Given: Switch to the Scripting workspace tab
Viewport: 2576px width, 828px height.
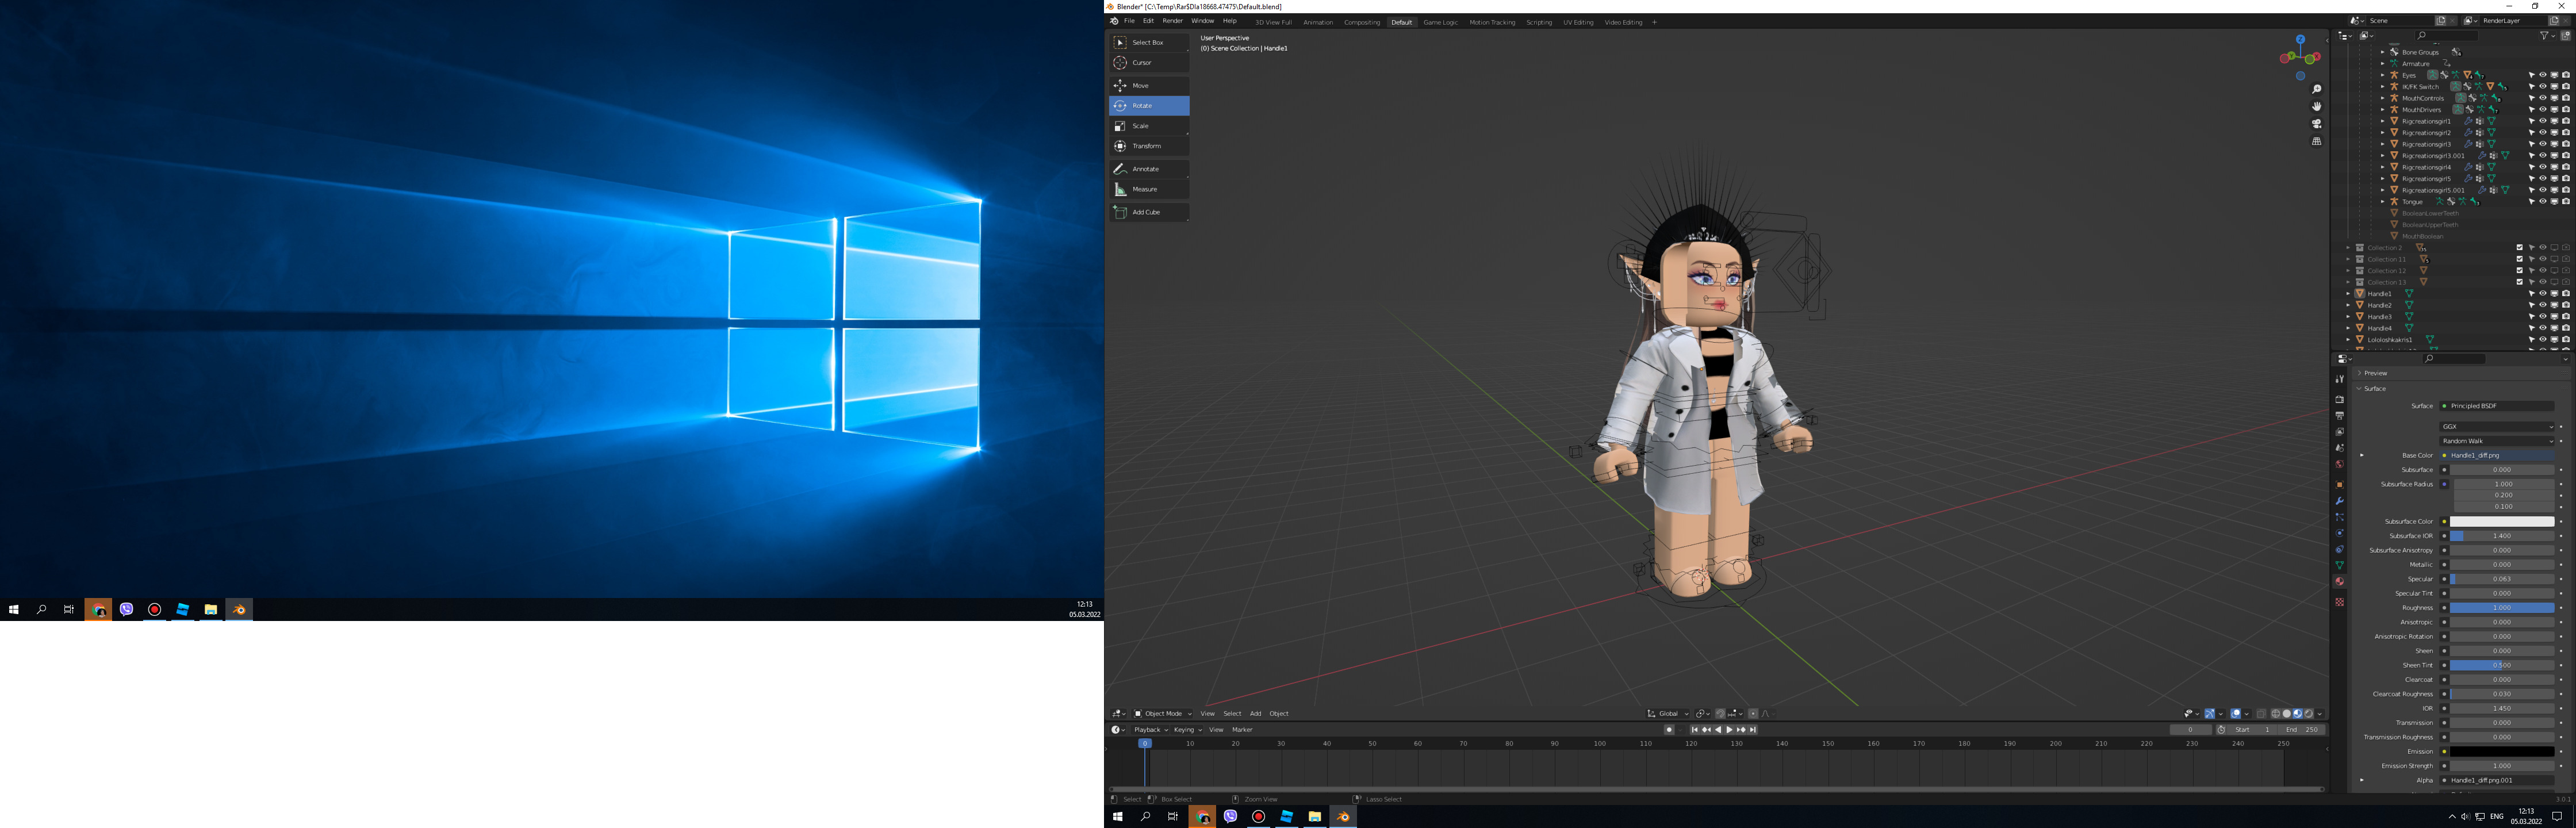Looking at the screenshot, I should tap(1539, 21).
